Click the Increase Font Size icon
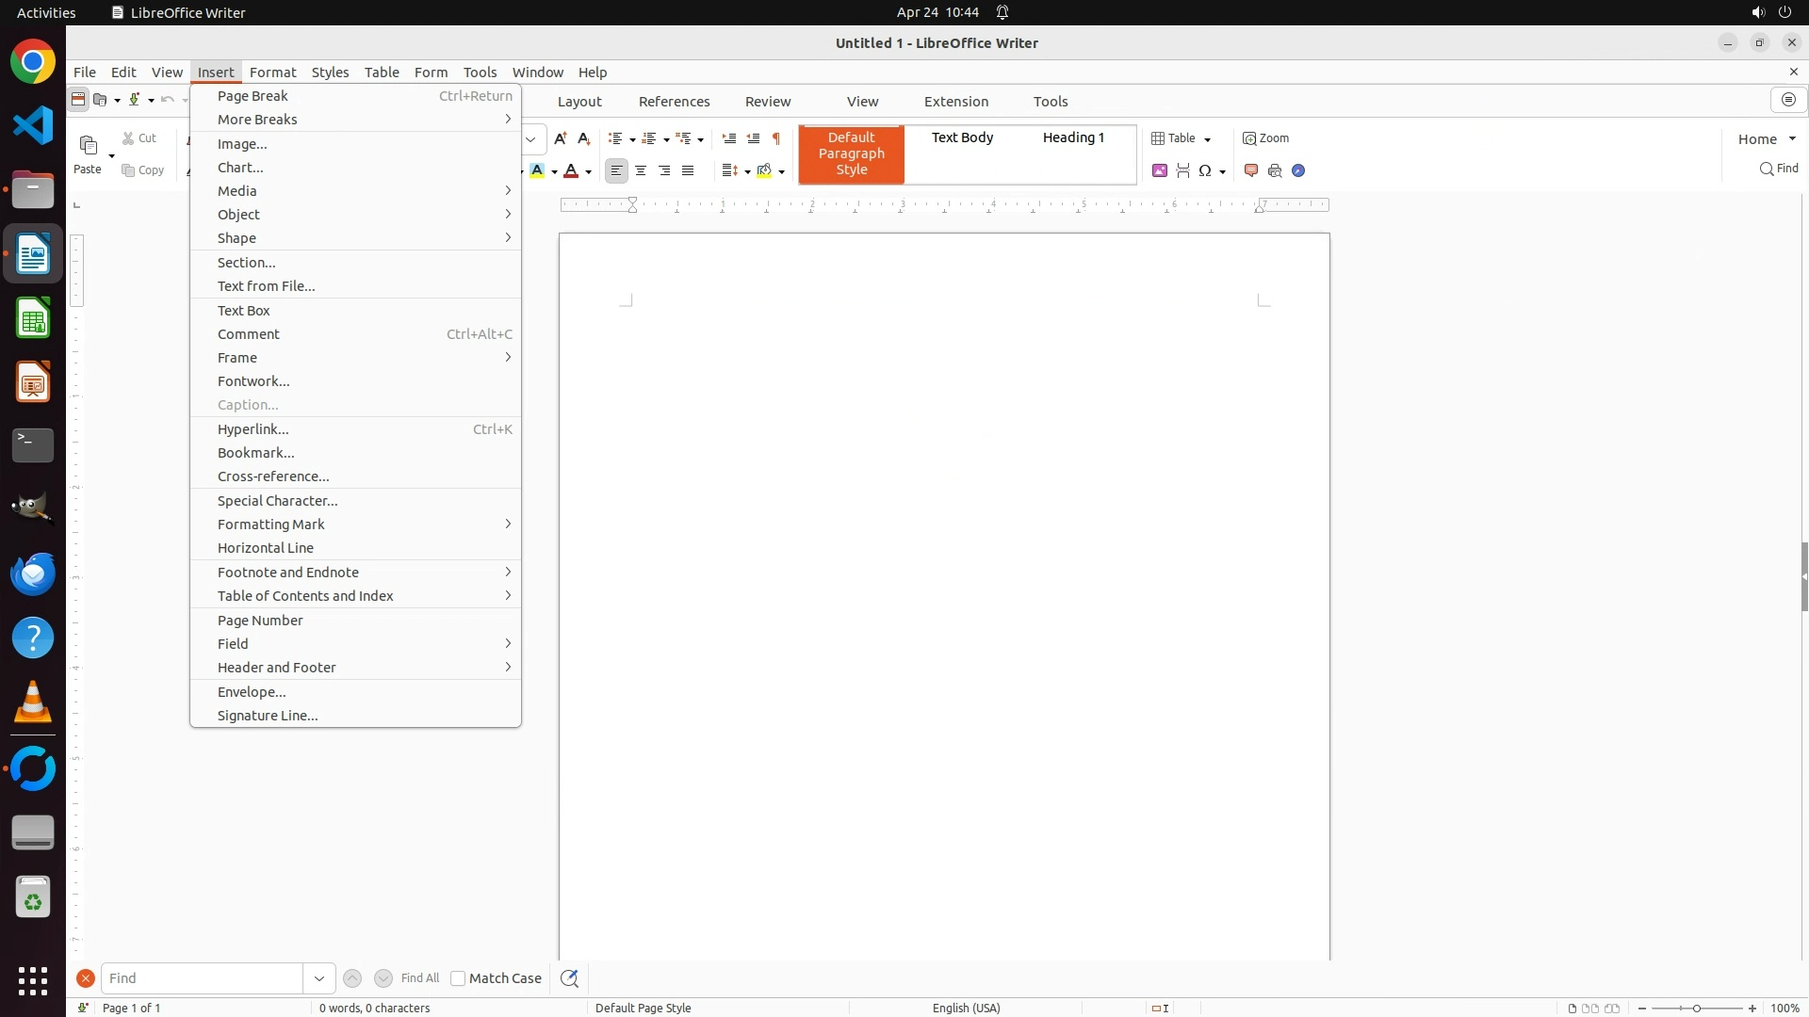The width and height of the screenshot is (1809, 1017). pyautogui.click(x=561, y=138)
